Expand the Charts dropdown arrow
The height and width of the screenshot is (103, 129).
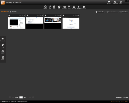click(76, 7)
